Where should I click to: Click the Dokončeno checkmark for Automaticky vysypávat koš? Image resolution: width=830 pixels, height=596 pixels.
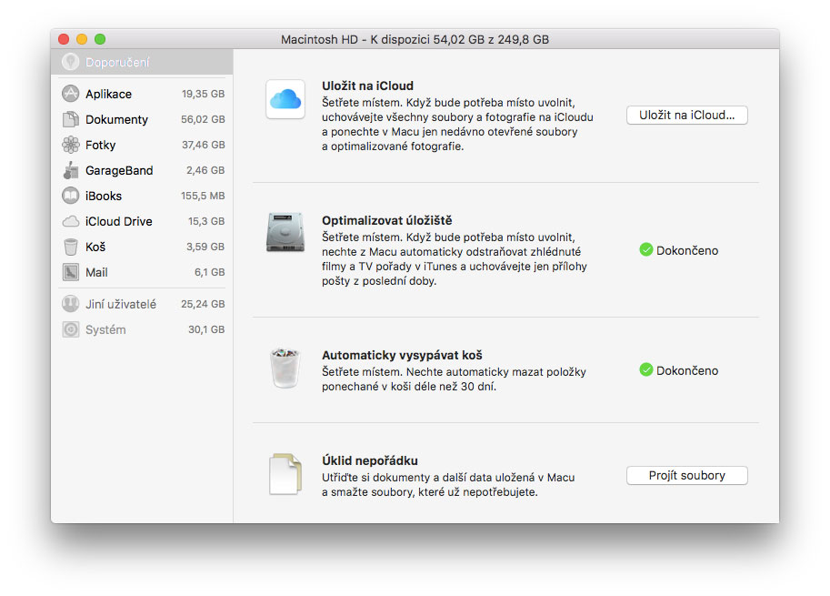point(645,369)
